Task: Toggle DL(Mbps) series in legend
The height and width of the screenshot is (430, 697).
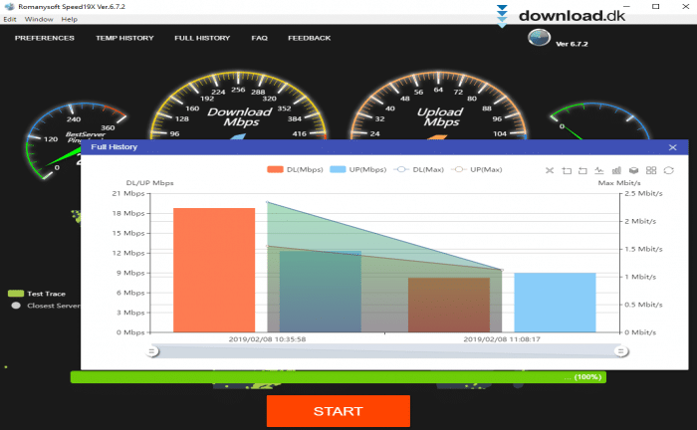Action: coord(295,169)
